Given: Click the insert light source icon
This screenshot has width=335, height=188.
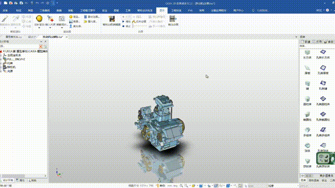Looking at the screenshot, I should point(50,19).
